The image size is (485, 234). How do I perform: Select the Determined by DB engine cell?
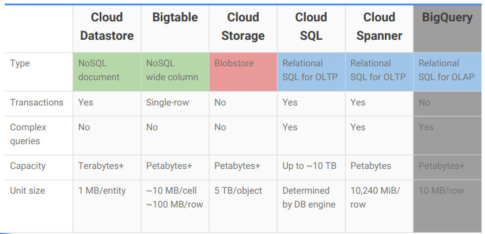[306, 197]
